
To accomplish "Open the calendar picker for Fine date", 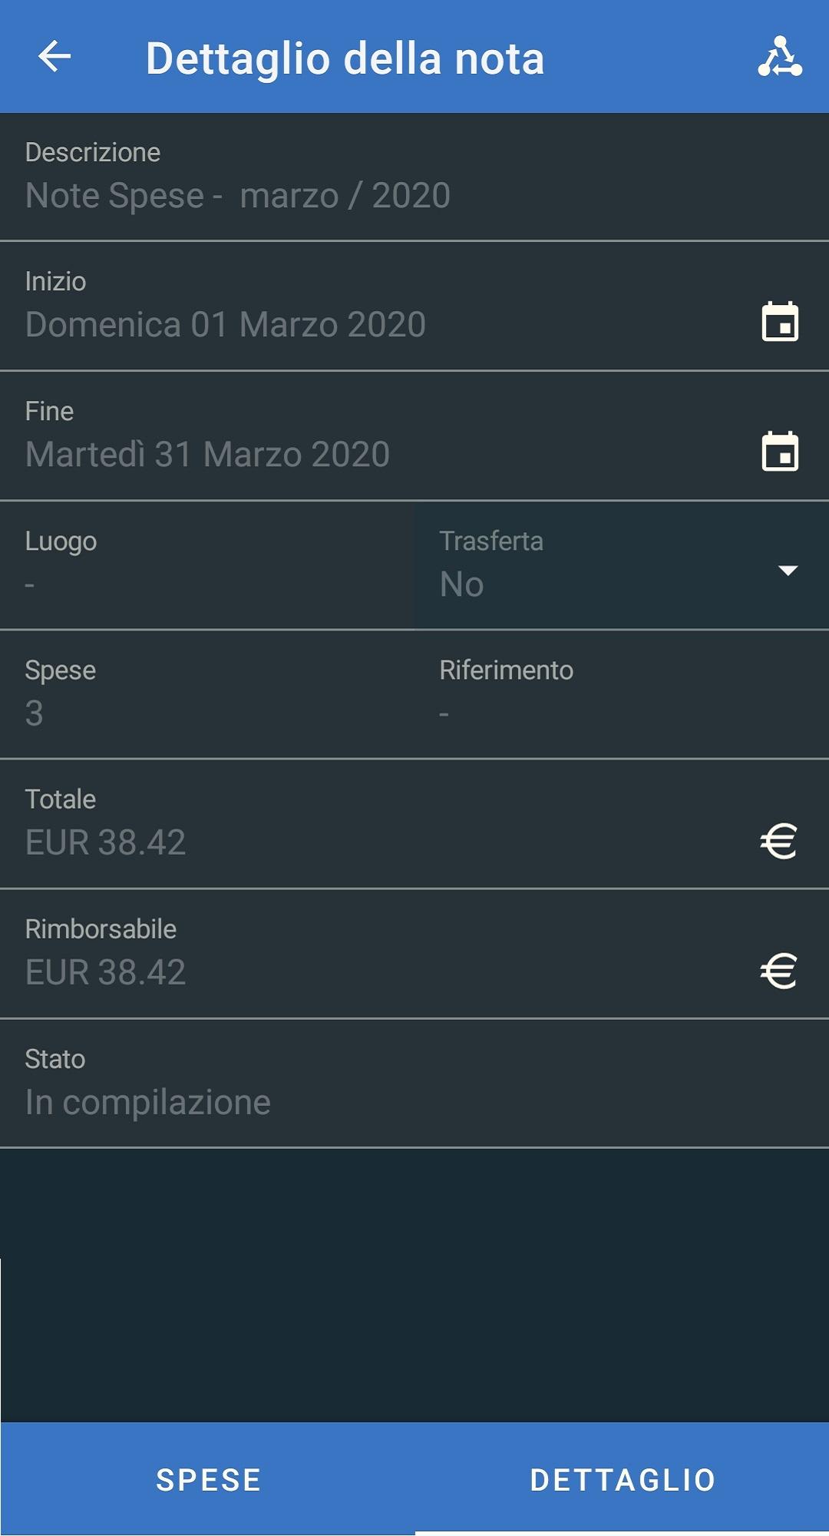I will click(780, 452).
